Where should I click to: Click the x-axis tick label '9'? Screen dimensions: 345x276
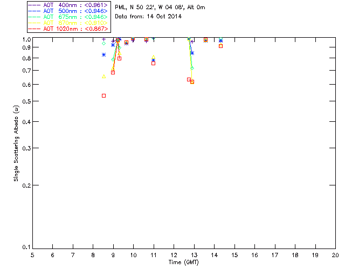pyautogui.click(x=113, y=255)
